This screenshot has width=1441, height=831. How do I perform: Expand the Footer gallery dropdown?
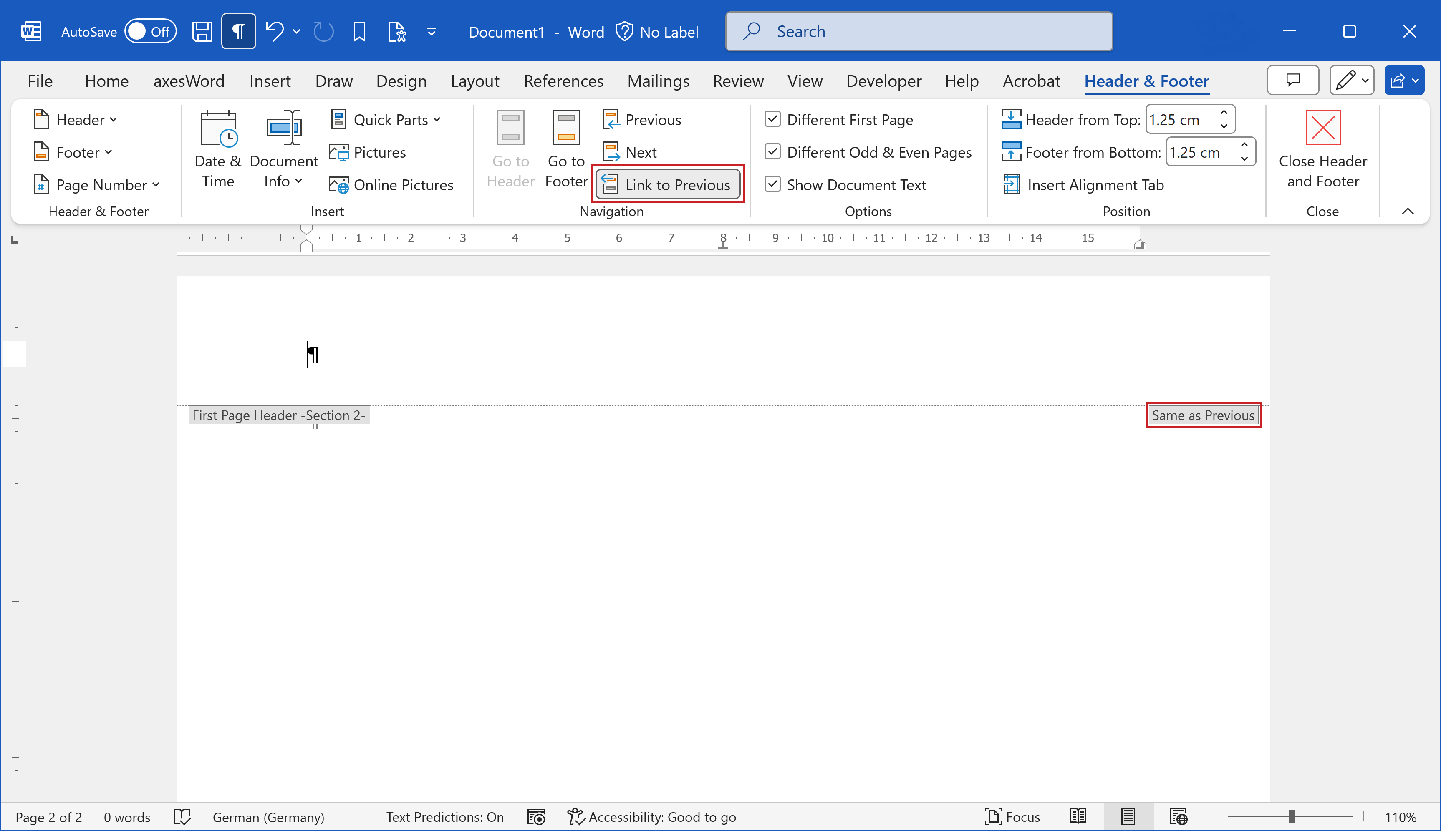pos(73,152)
